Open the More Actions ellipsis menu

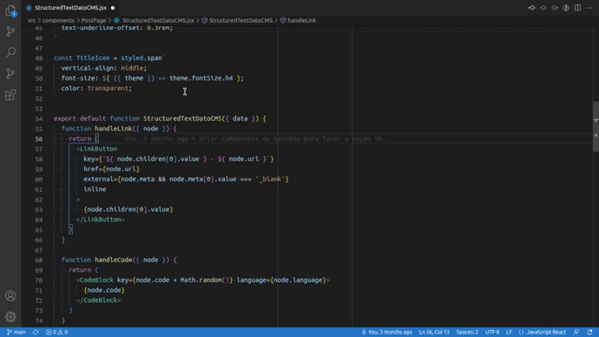(x=589, y=8)
